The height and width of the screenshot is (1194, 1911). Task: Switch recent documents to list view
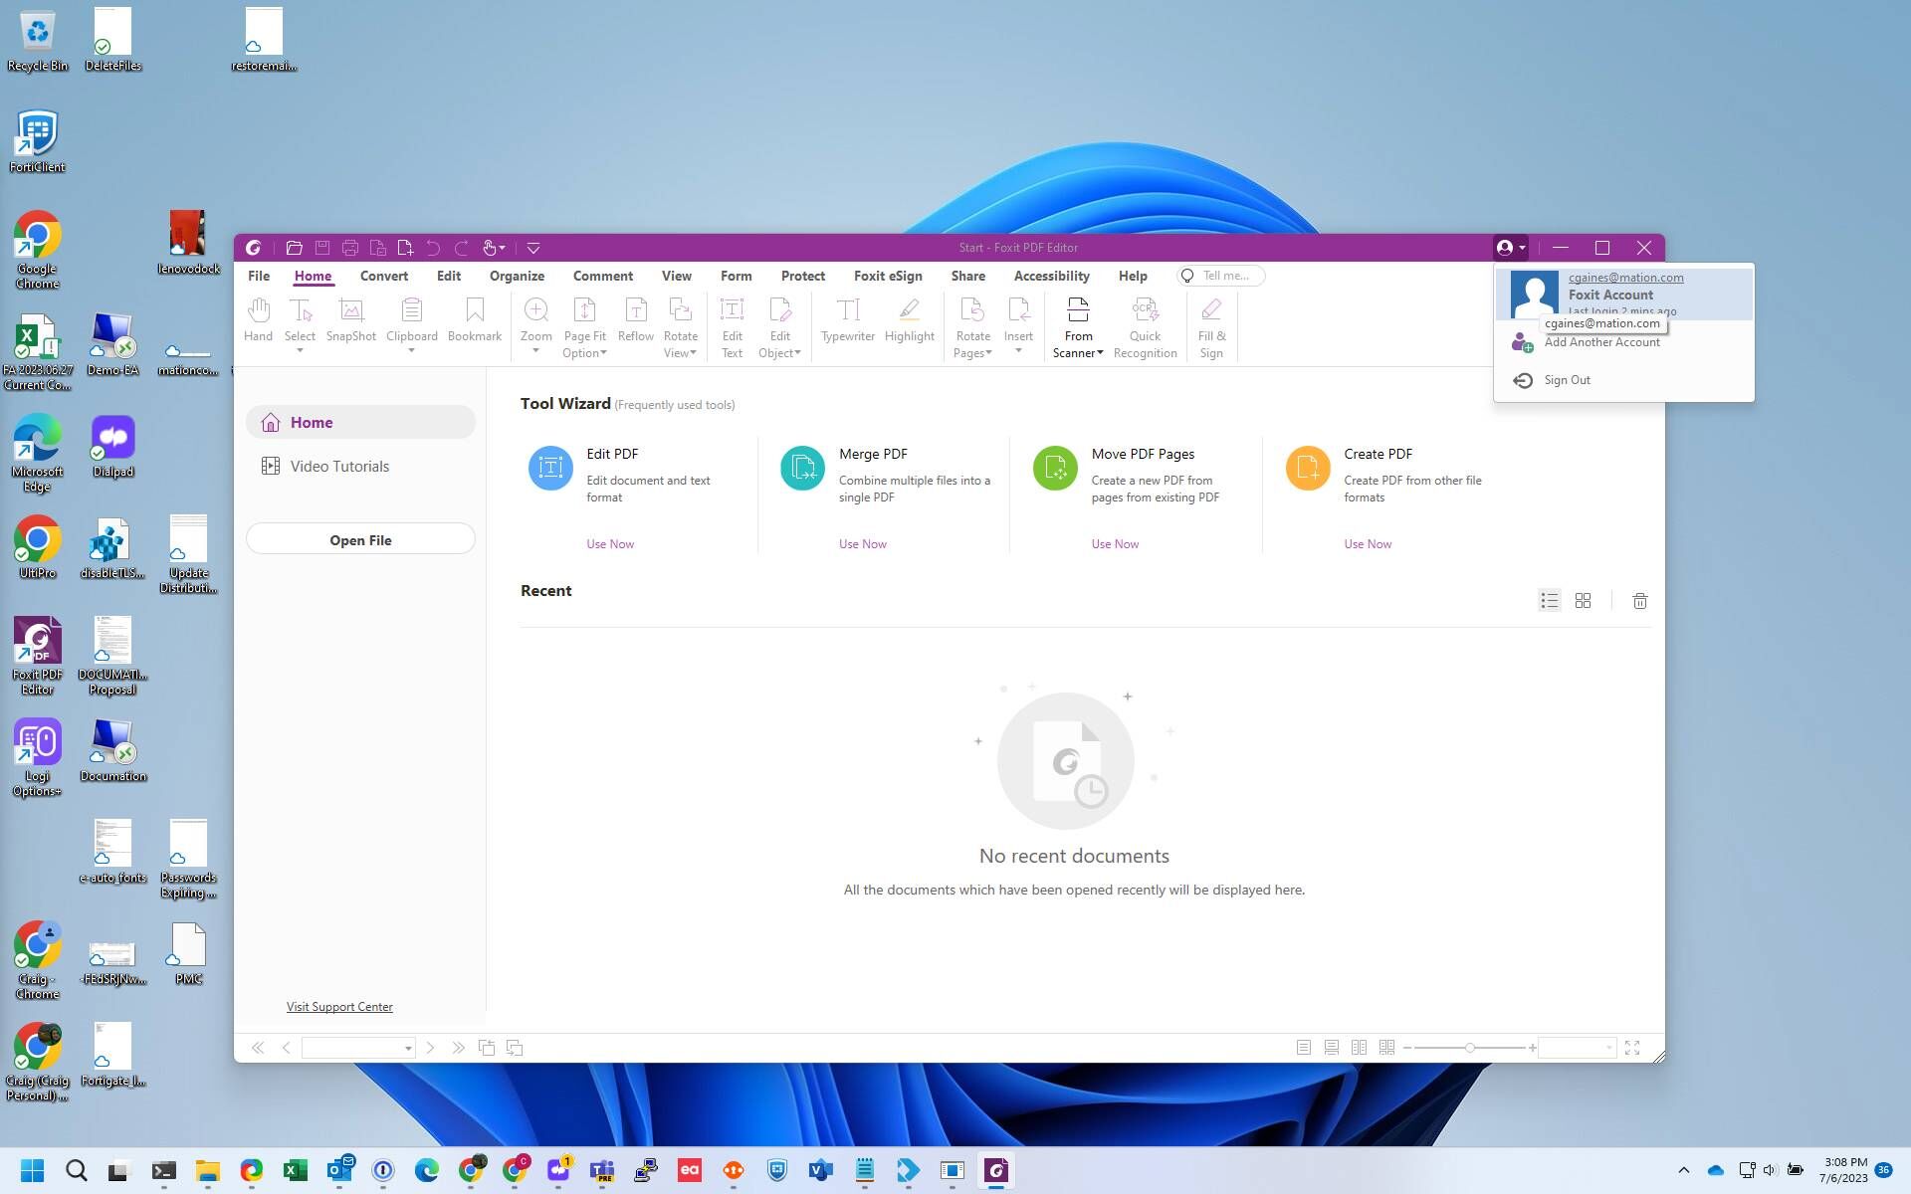point(1549,601)
